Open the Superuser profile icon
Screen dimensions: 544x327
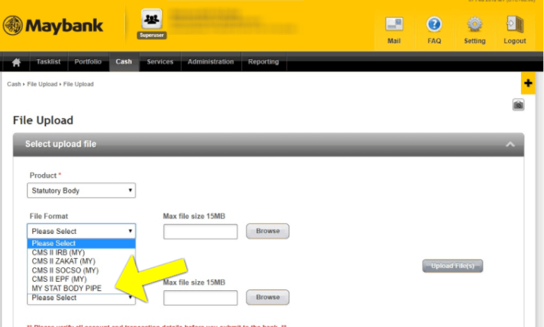[x=151, y=19]
